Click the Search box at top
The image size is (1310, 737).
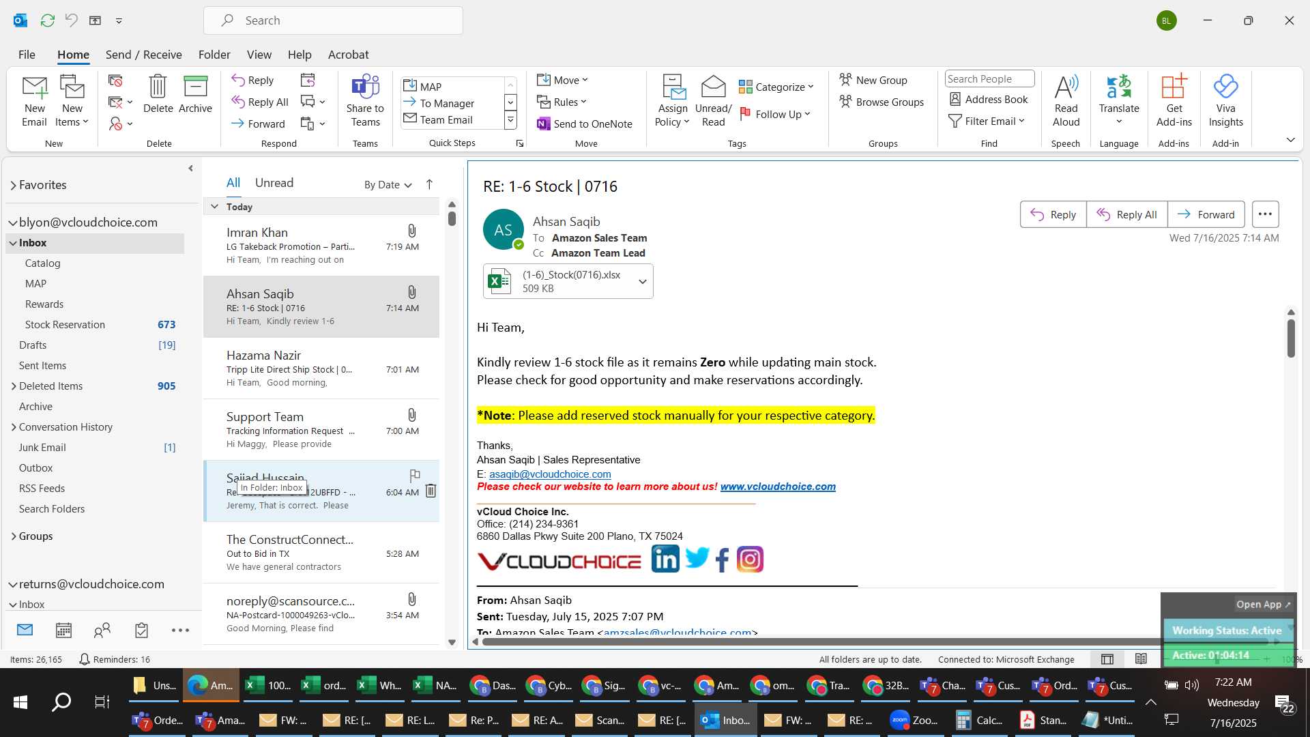pos(333,20)
